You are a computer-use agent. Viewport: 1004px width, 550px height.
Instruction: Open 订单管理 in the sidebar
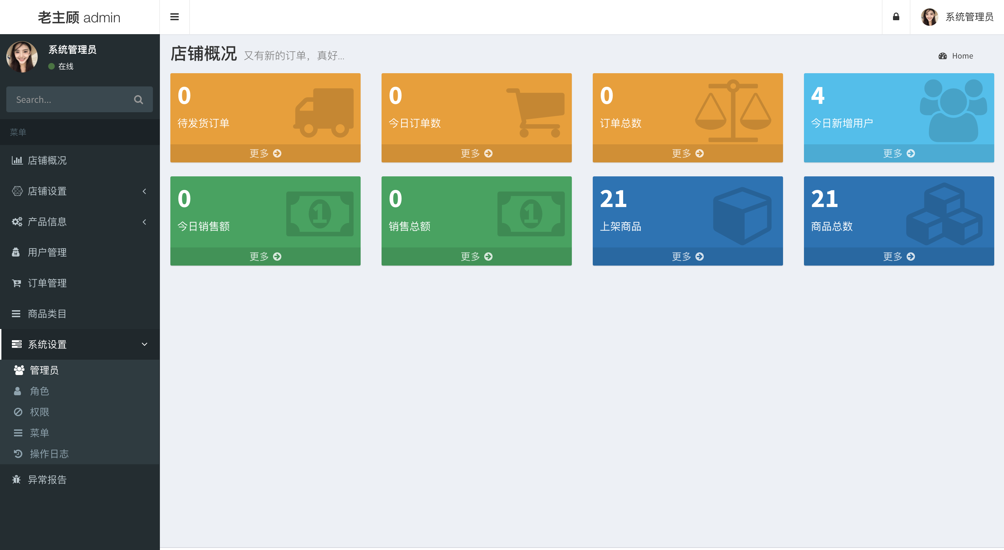(x=47, y=283)
